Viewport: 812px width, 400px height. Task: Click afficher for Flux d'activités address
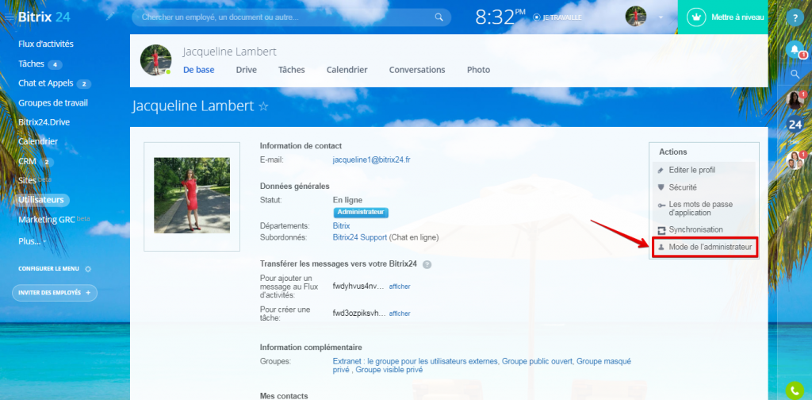[400, 287]
